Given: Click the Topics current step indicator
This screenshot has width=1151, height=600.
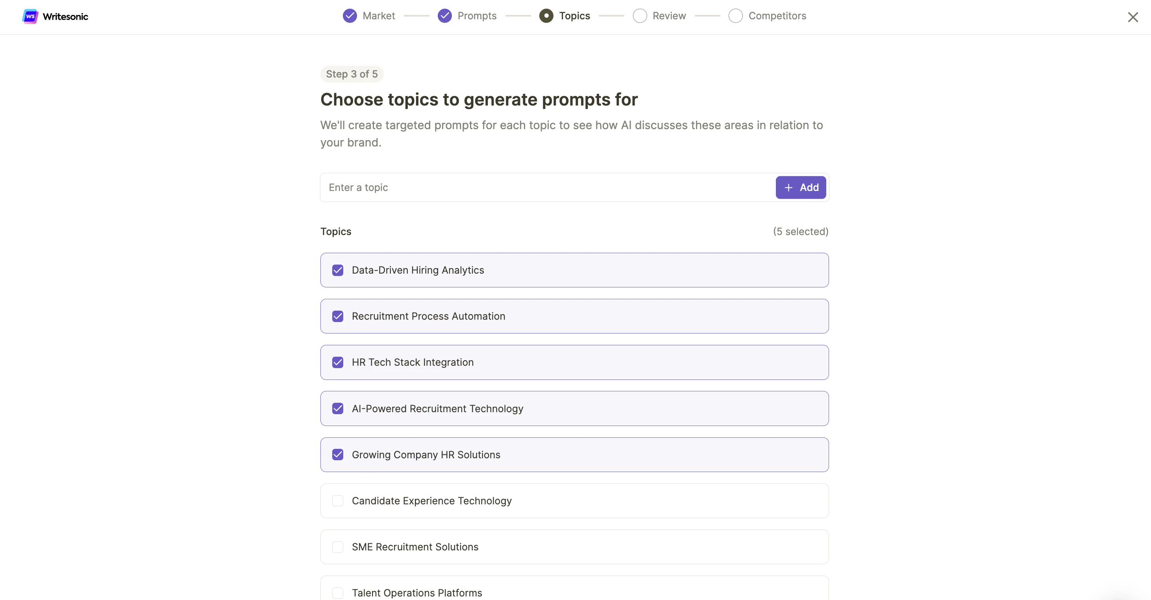Looking at the screenshot, I should [546, 16].
